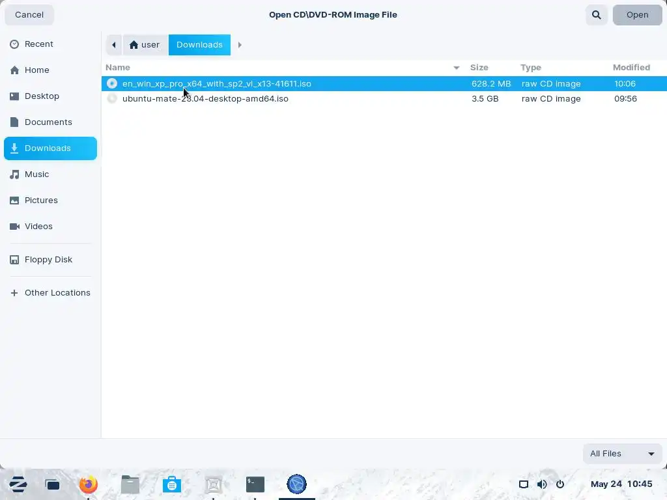
Task: Go forward with the right path arrow
Action: [x=240, y=45]
